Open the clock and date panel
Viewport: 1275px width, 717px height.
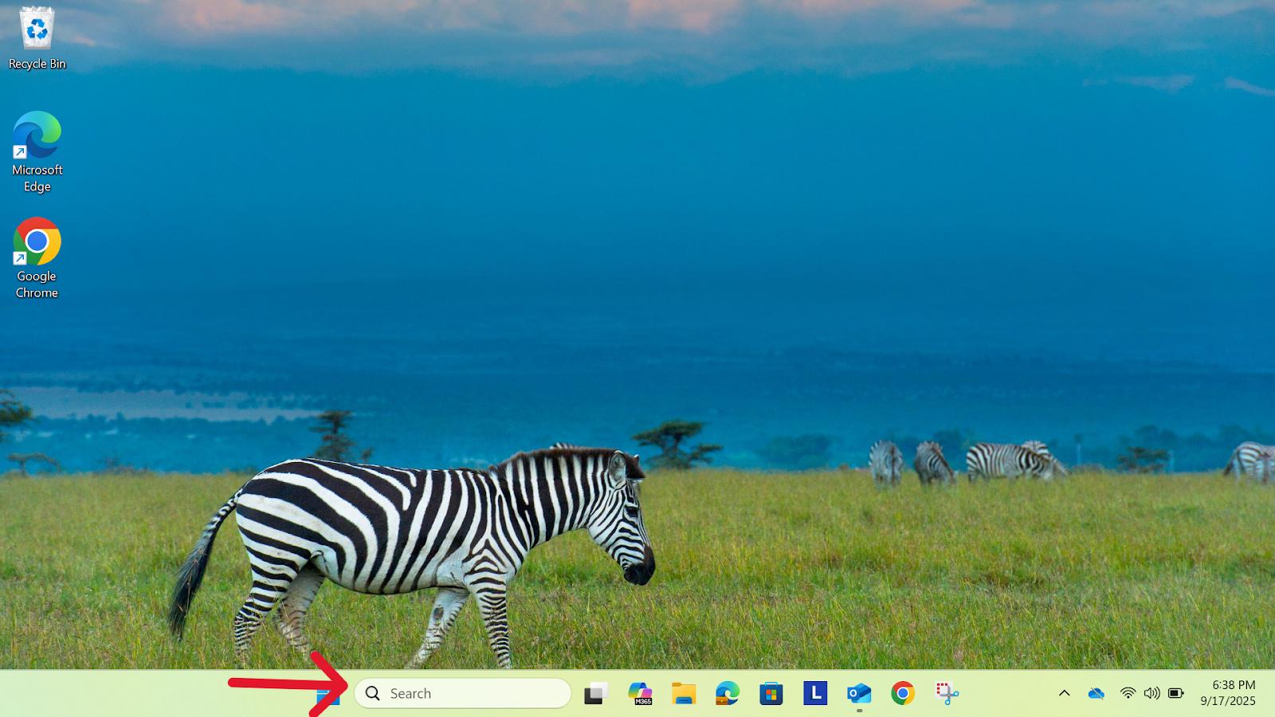[1228, 693]
